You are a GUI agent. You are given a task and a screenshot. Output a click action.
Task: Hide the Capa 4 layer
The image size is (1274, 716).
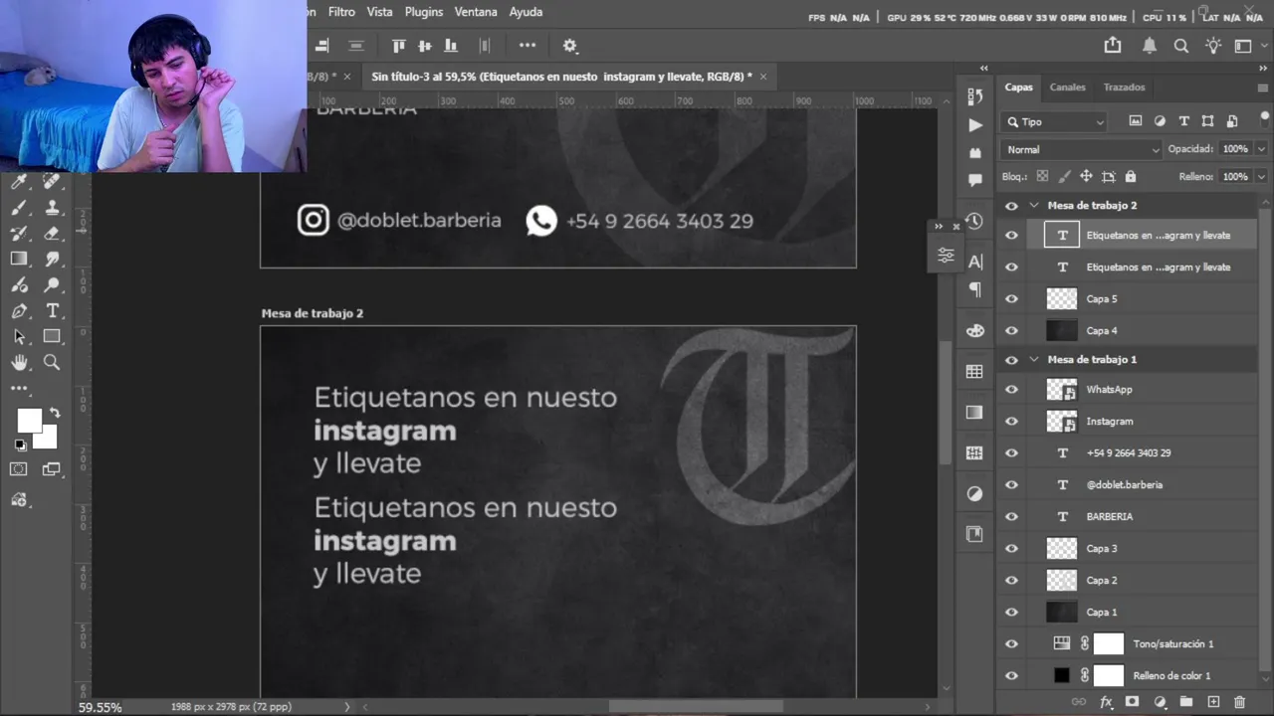pyautogui.click(x=1011, y=330)
